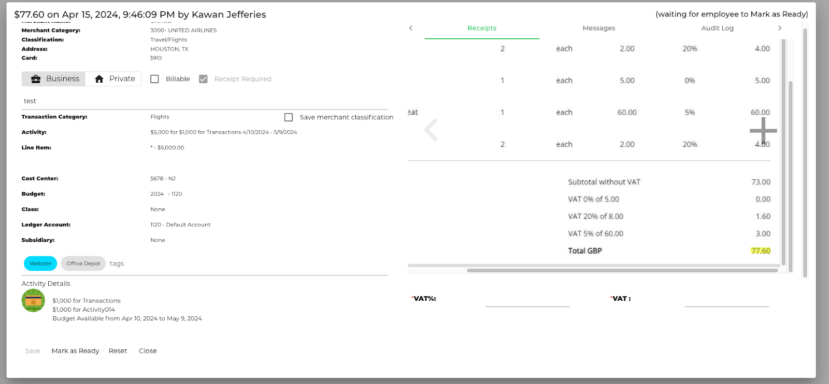Click VAT 5% of 60.00 line
This screenshot has width=829, height=384.
pos(595,234)
